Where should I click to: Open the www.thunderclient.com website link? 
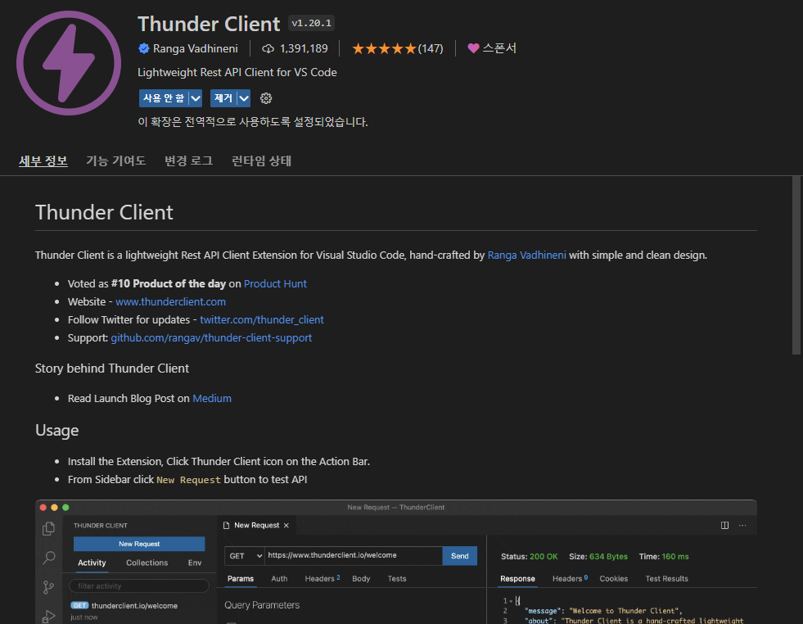[170, 301]
